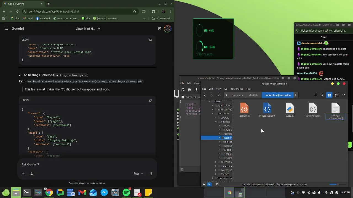Open the Help menu in file manager
This screenshot has width=353, height=198.
[x=248, y=89]
